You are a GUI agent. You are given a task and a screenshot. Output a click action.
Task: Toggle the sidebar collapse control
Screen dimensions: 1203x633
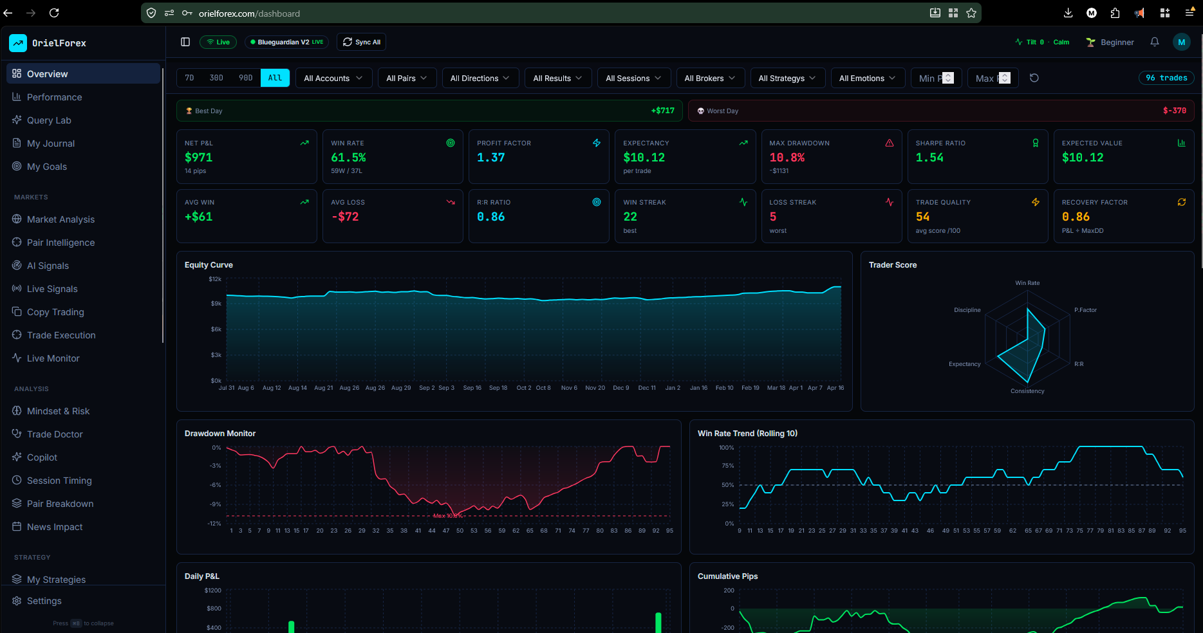coord(185,41)
